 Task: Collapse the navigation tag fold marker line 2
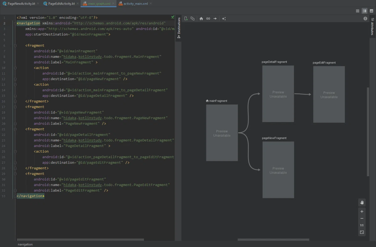pos(15,23)
